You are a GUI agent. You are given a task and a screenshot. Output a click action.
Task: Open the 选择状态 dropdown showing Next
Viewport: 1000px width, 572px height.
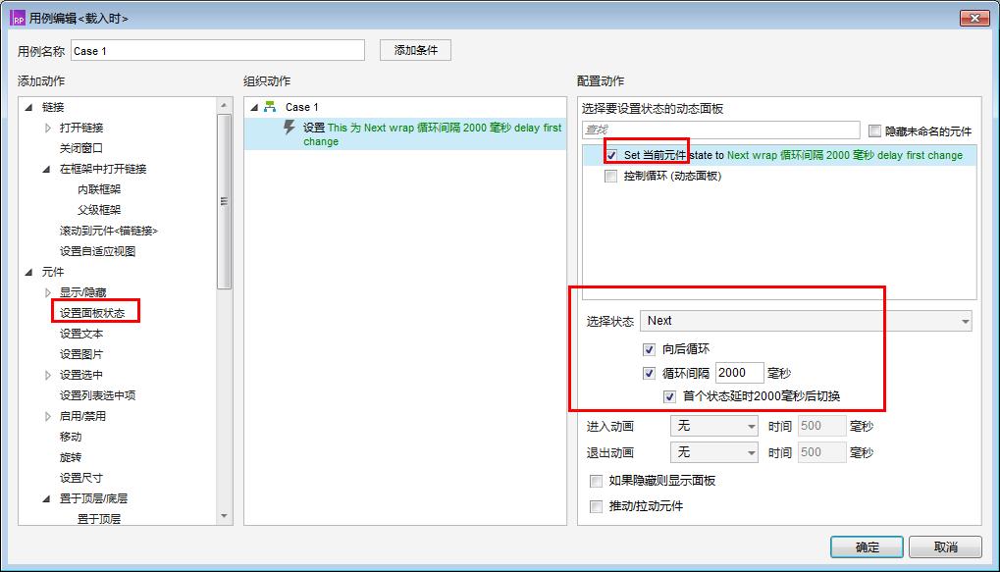tap(806, 321)
